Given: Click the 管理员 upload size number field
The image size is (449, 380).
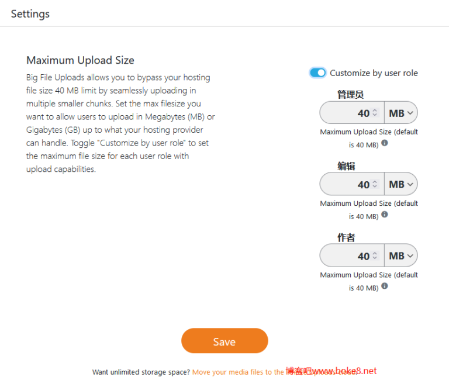Looking at the screenshot, I should [348, 113].
